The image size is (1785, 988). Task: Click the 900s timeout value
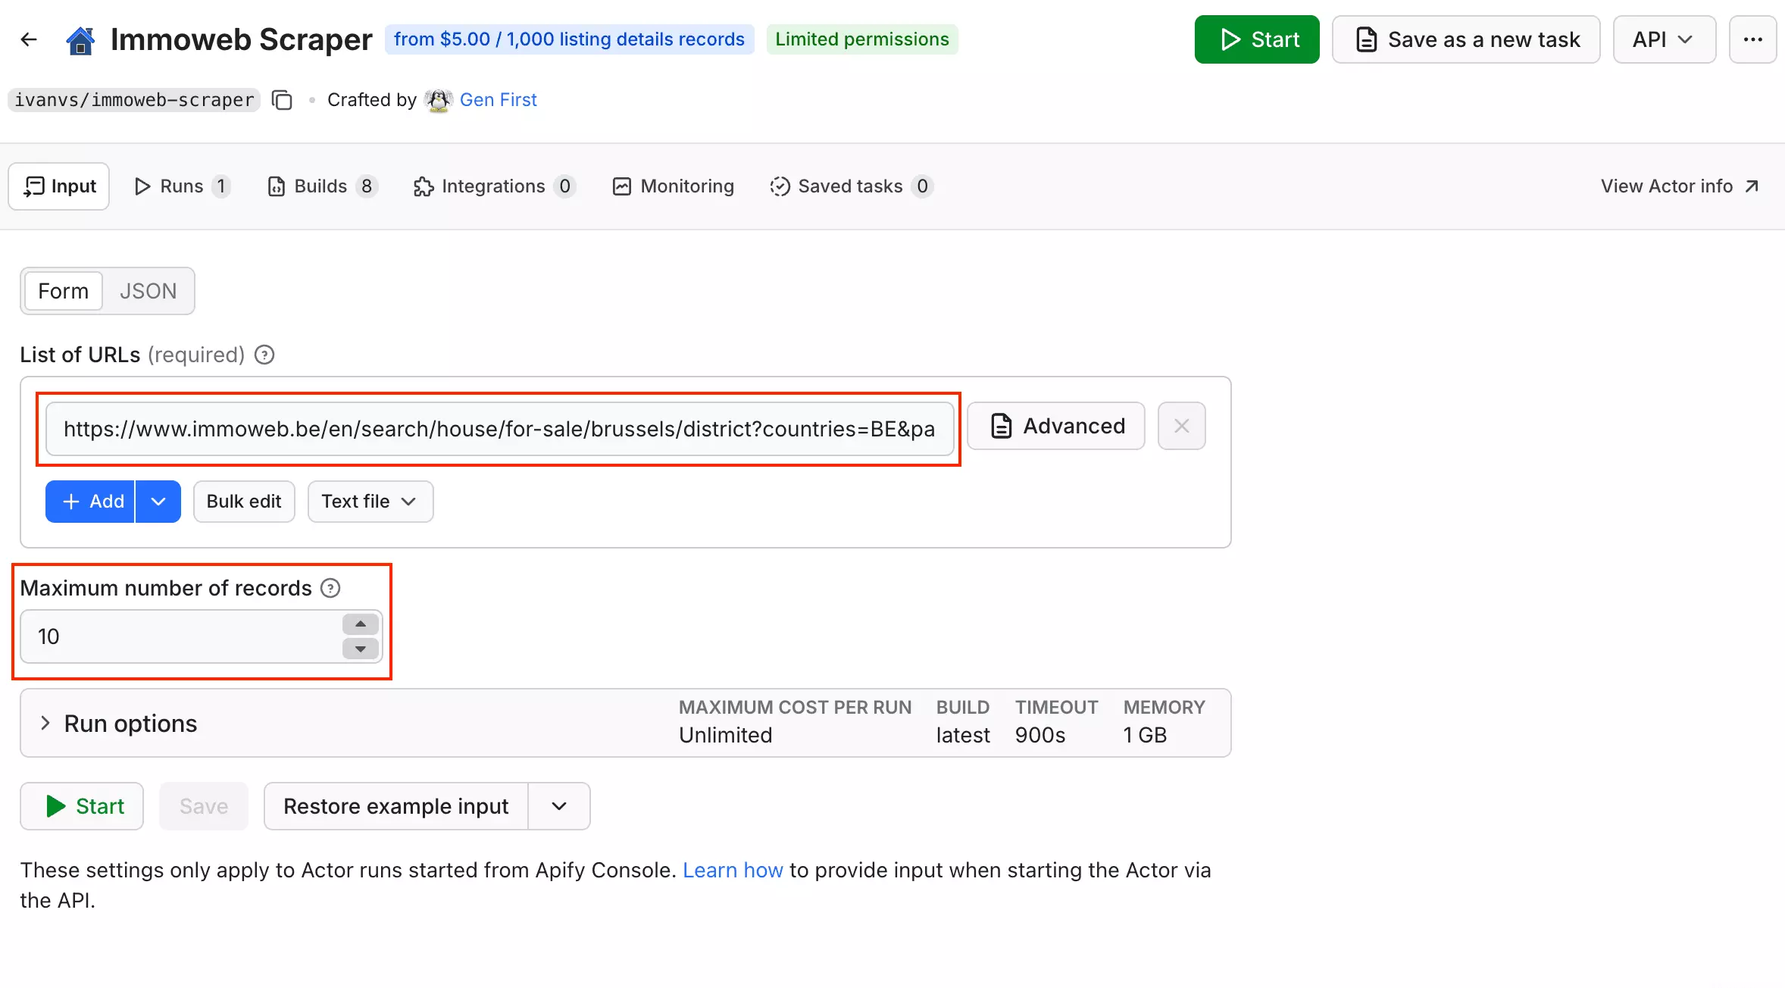click(1040, 736)
